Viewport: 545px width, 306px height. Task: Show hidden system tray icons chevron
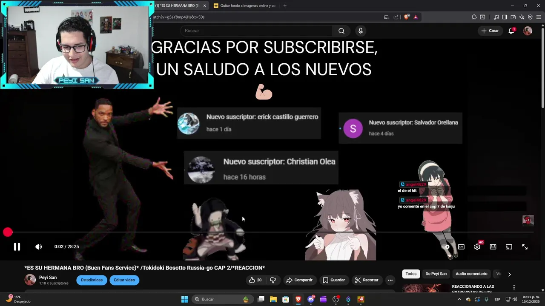[459, 299]
